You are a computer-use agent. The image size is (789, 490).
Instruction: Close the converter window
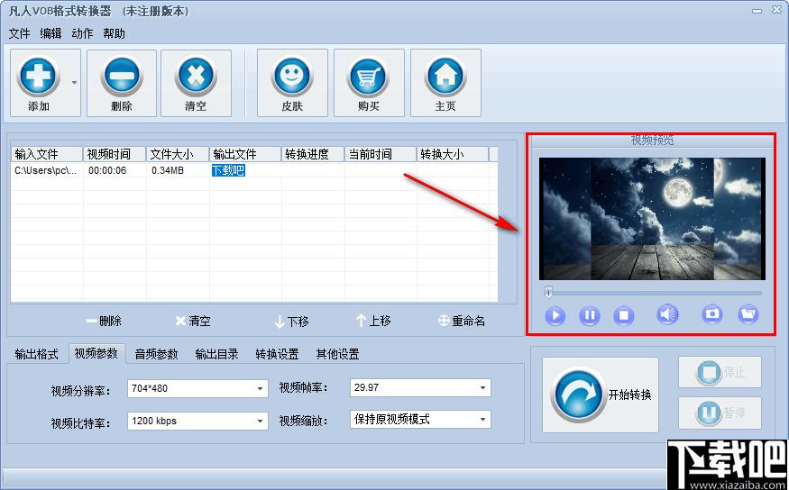(776, 10)
